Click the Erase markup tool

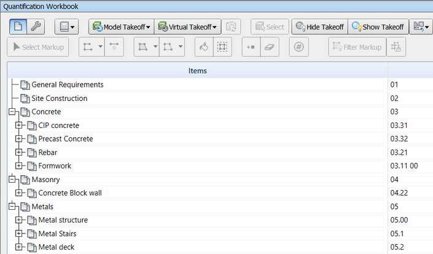tap(270, 47)
